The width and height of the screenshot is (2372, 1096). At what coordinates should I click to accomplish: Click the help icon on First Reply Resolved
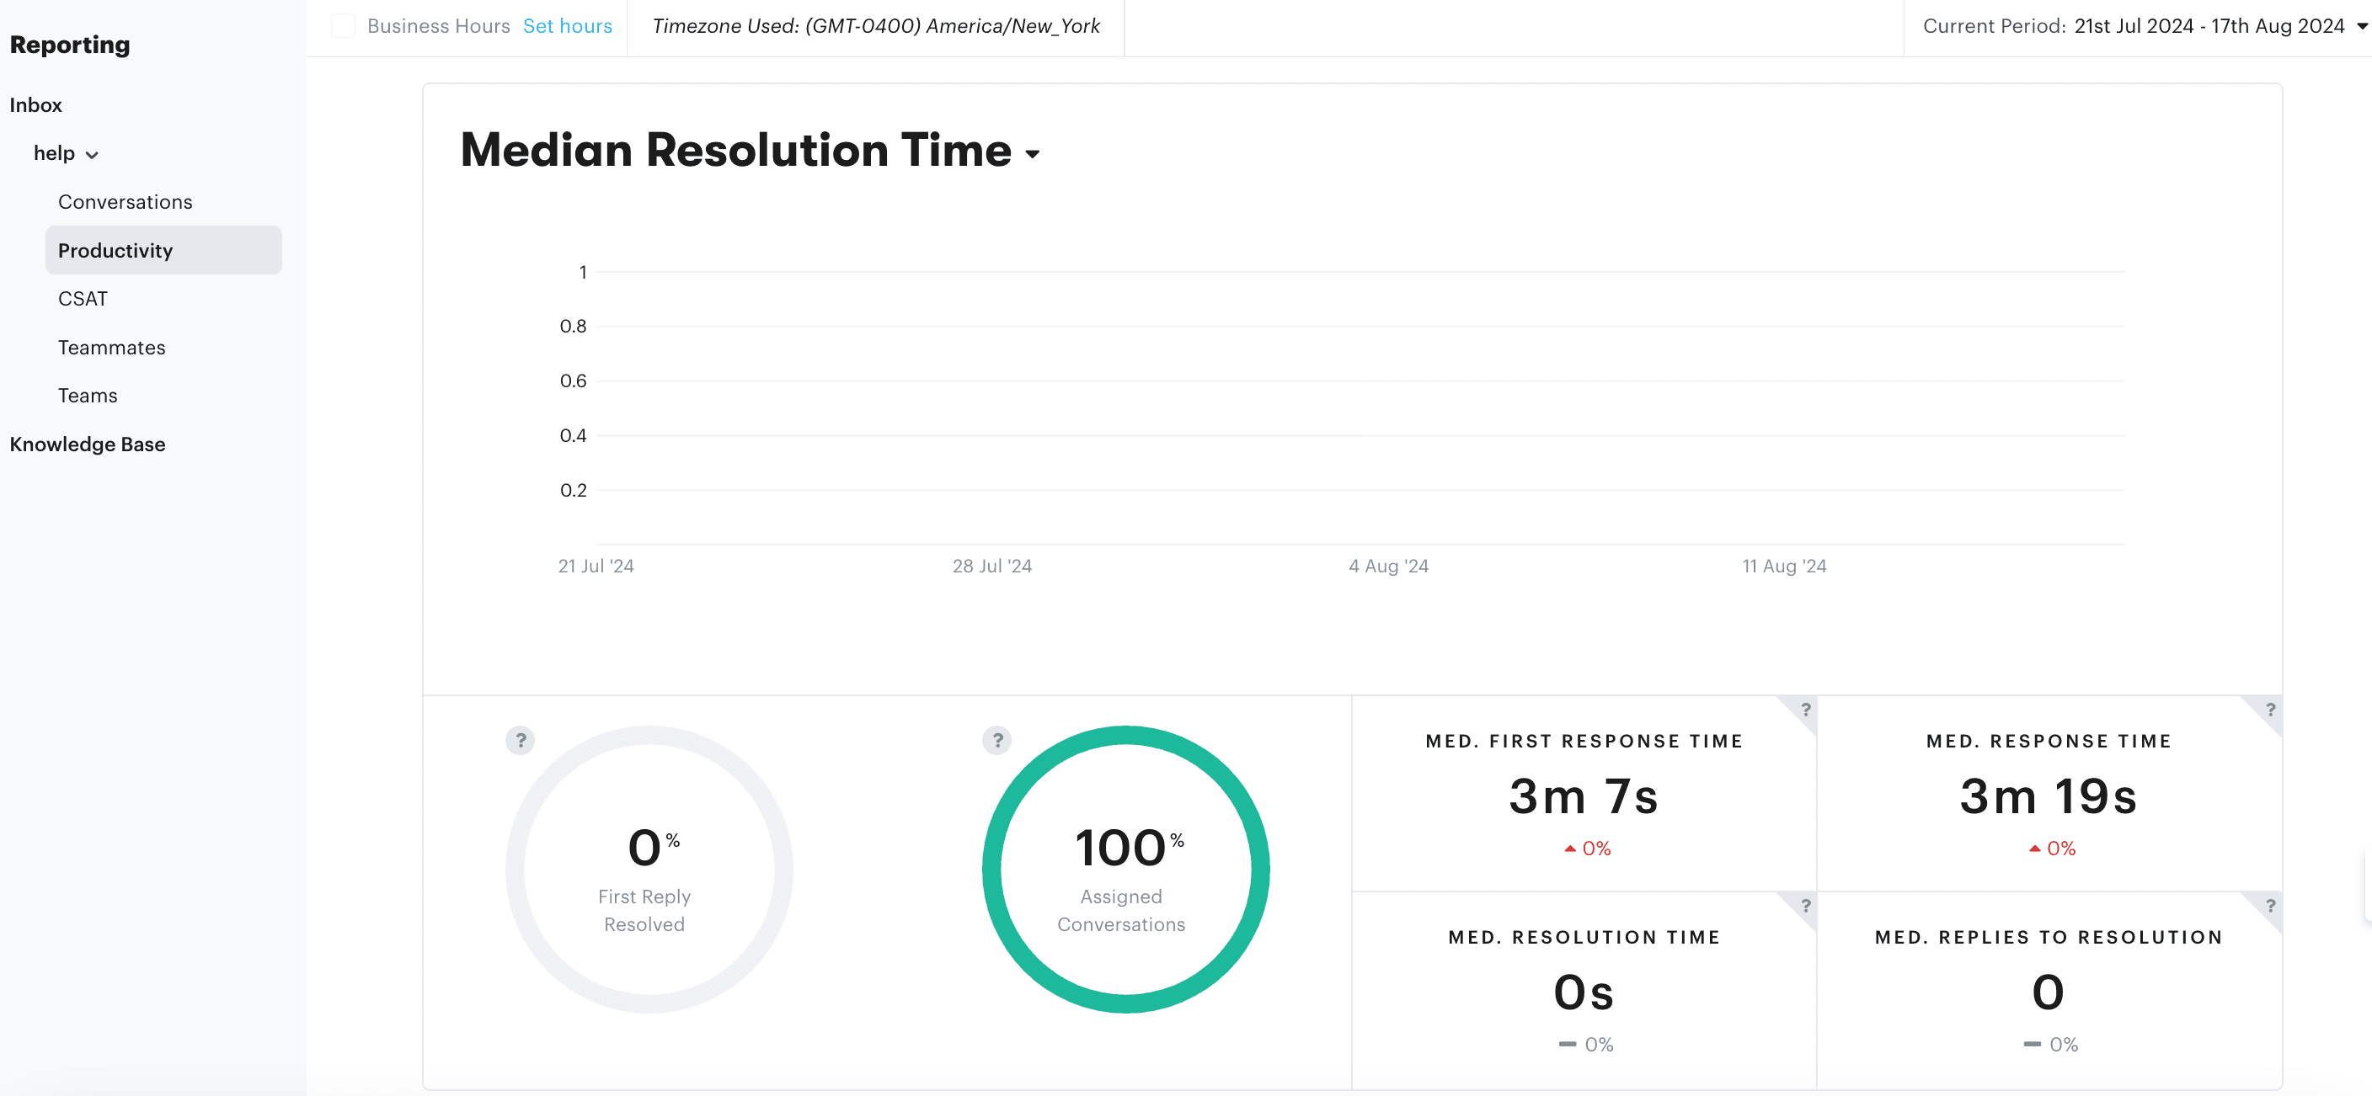click(521, 740)
